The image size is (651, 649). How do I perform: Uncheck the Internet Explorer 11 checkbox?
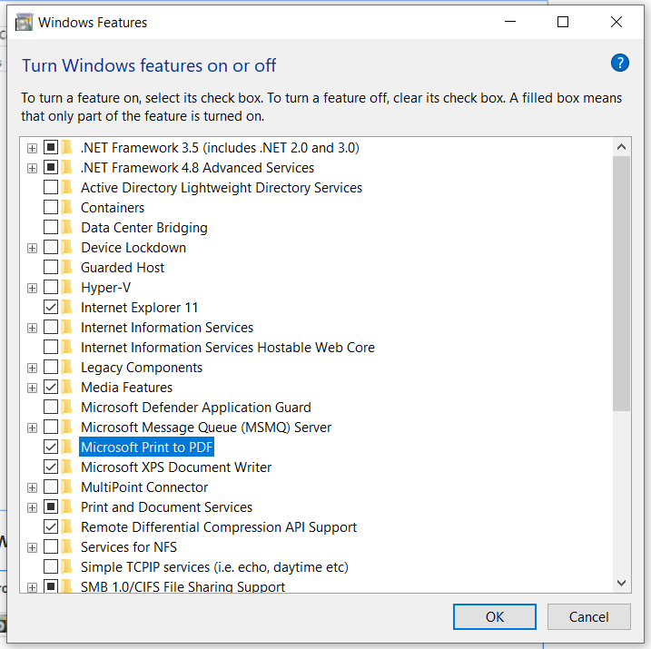[51, 308]
